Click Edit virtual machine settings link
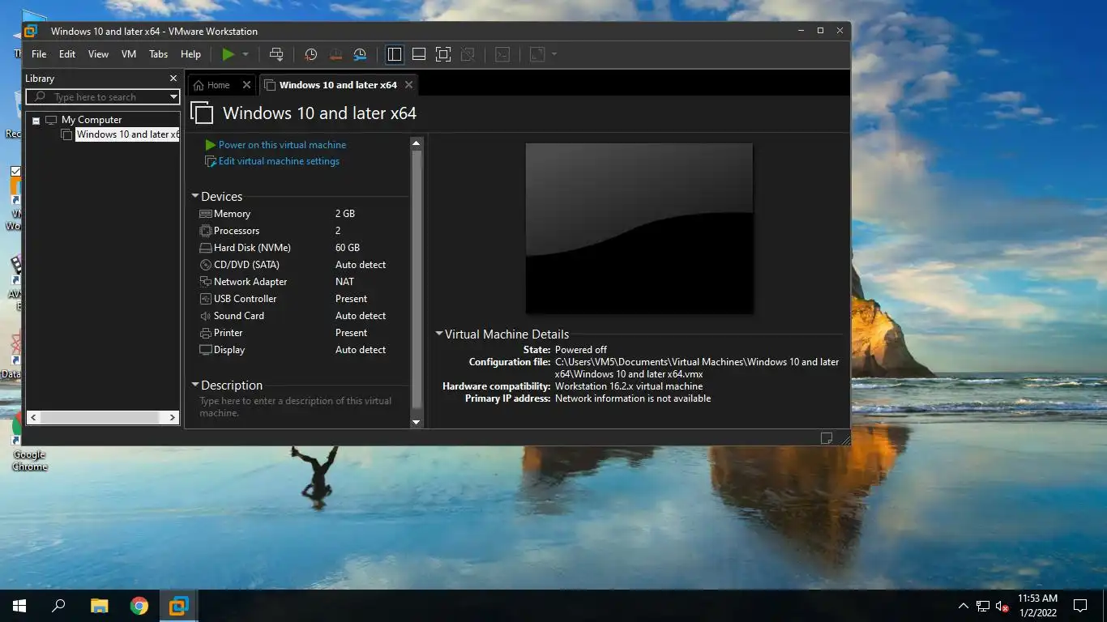This screenshot has width=1107, height=622. click(279, 161)
